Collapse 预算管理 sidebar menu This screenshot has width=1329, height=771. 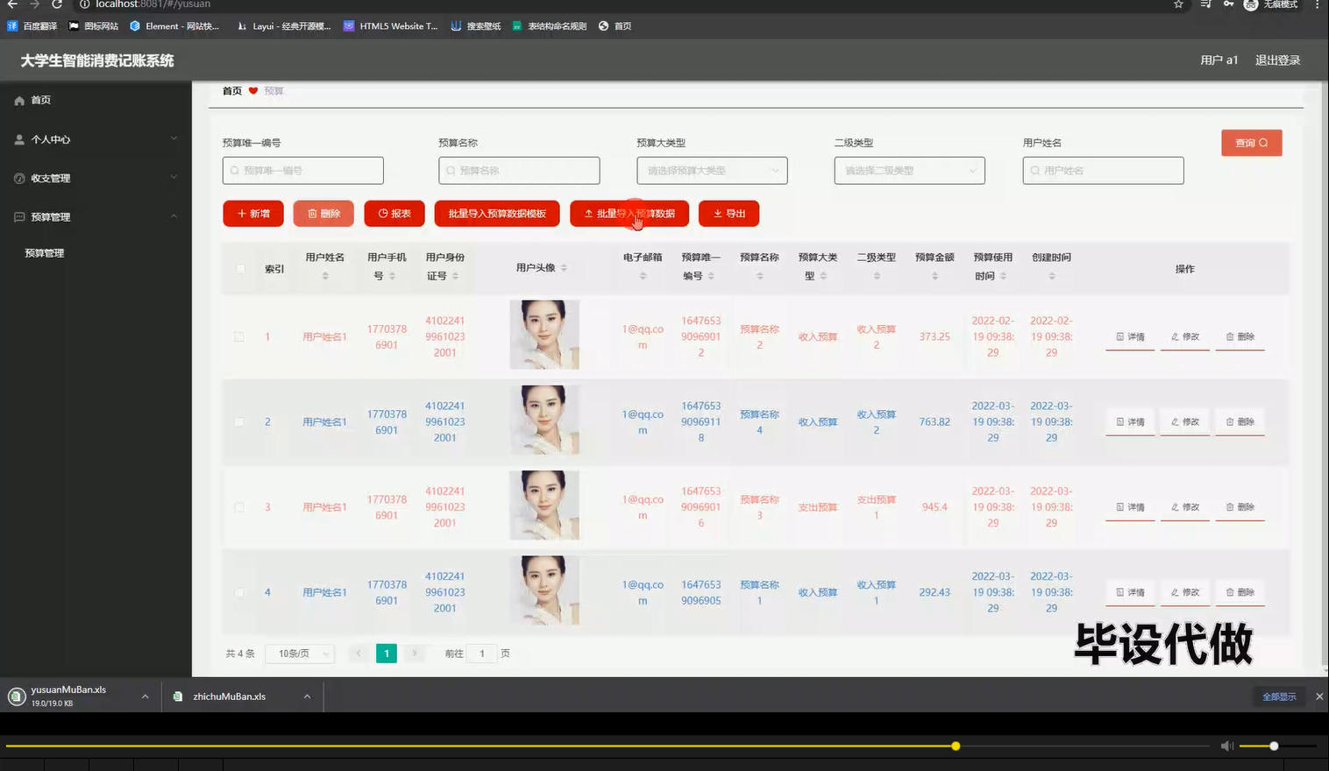(96, 216)
